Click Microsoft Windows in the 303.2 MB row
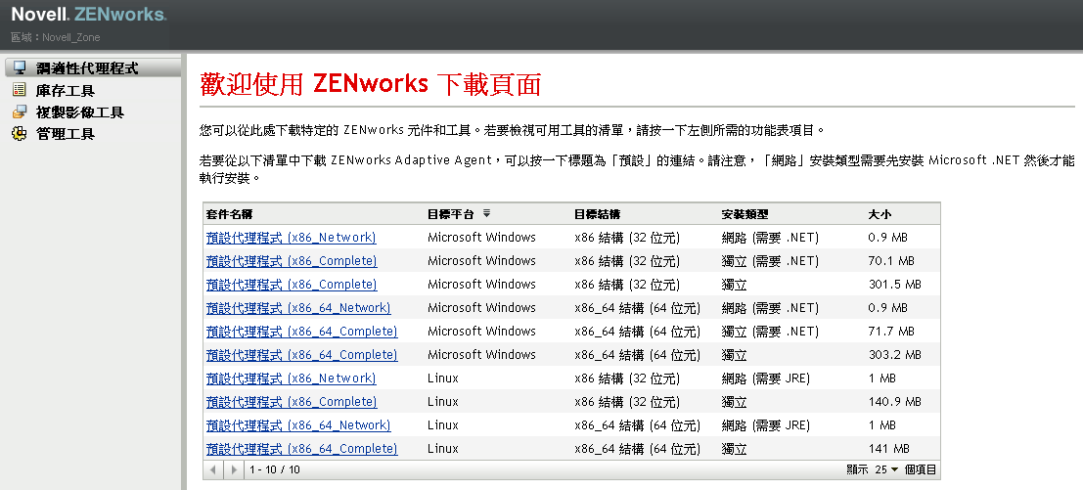This screenshot has width=1083, height=490. 481,355
